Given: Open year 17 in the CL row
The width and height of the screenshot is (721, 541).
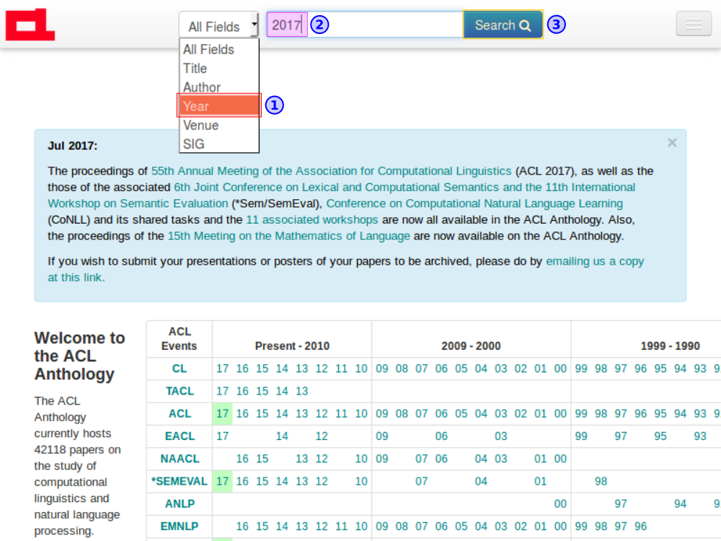Looking at the screenshot, I should [223, 369].
